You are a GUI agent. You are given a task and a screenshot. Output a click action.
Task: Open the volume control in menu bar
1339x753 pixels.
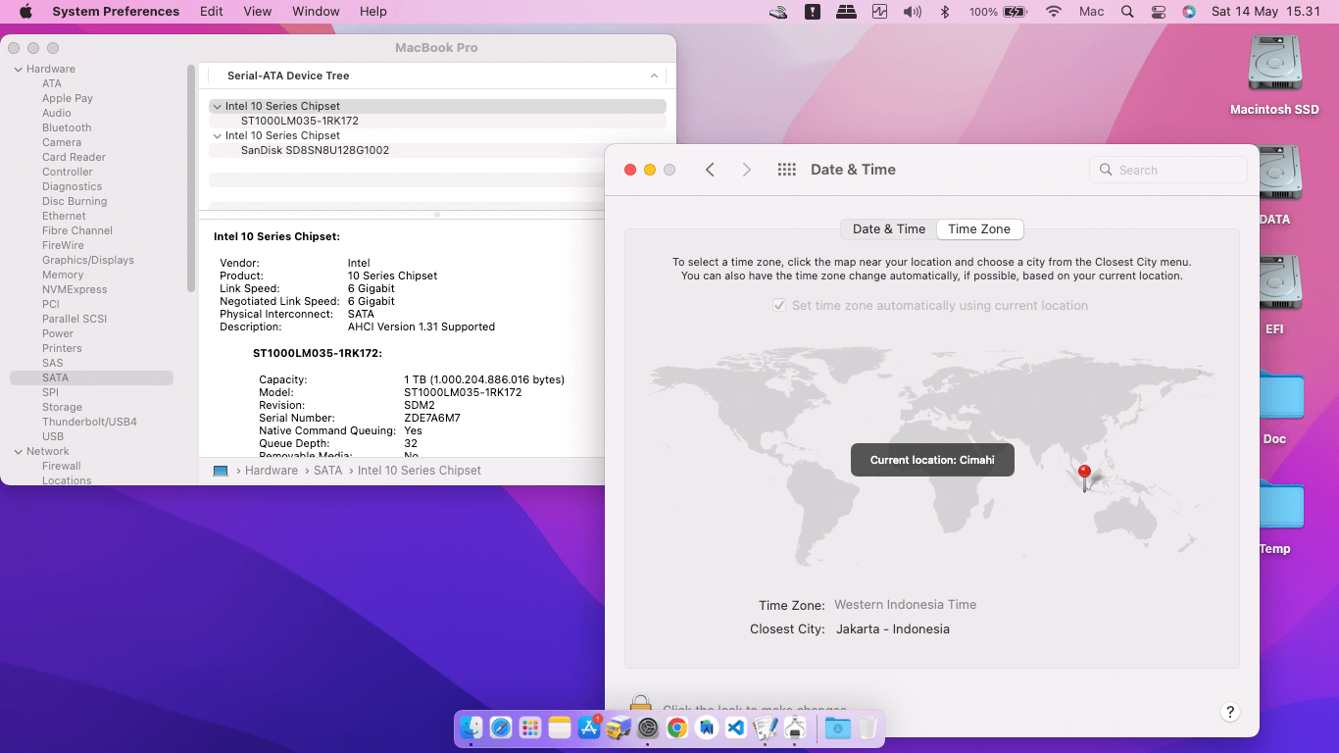tap(913, 12)
